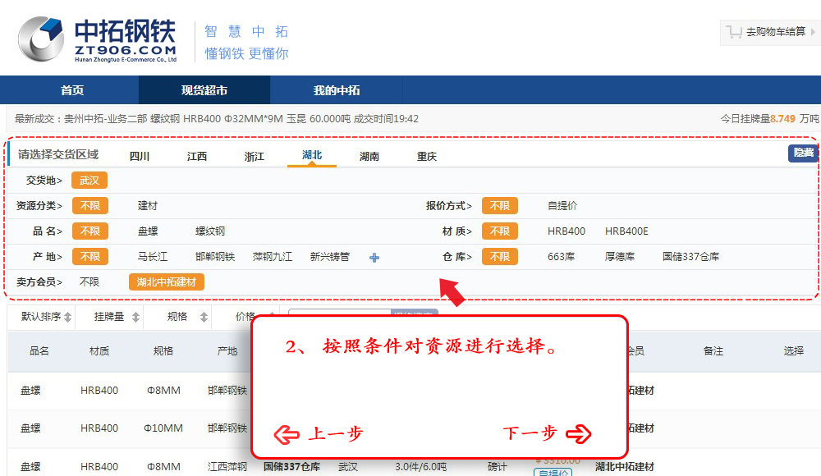
Task: Sort by 规格 arrows icon
Action: tap(200, 317)
